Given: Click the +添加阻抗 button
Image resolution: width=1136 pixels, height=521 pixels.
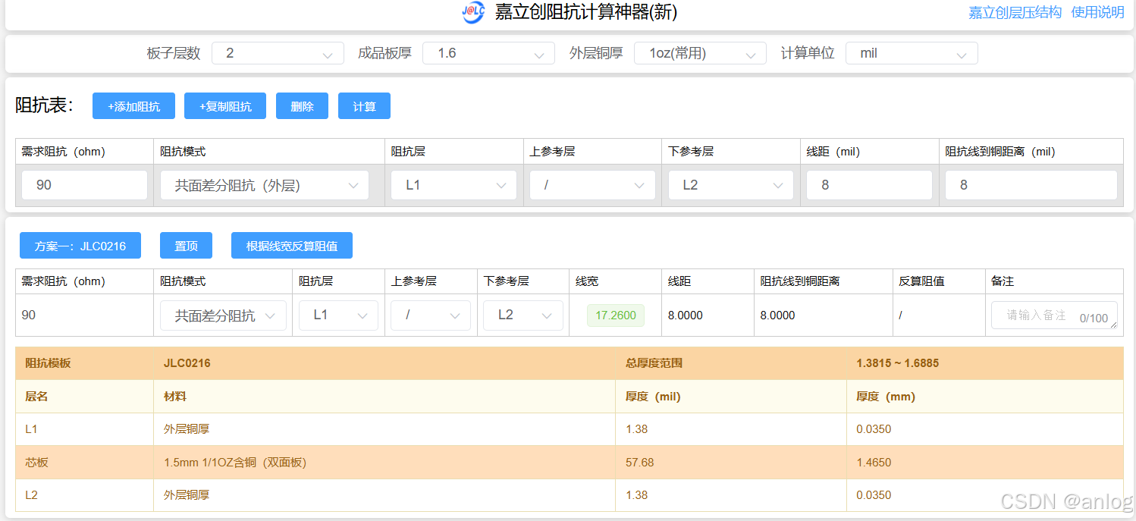Looking at the screenshot, I should click(x=133, y=106).
